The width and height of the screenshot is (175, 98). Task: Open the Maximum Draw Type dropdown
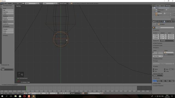click(x=158, y=75)
